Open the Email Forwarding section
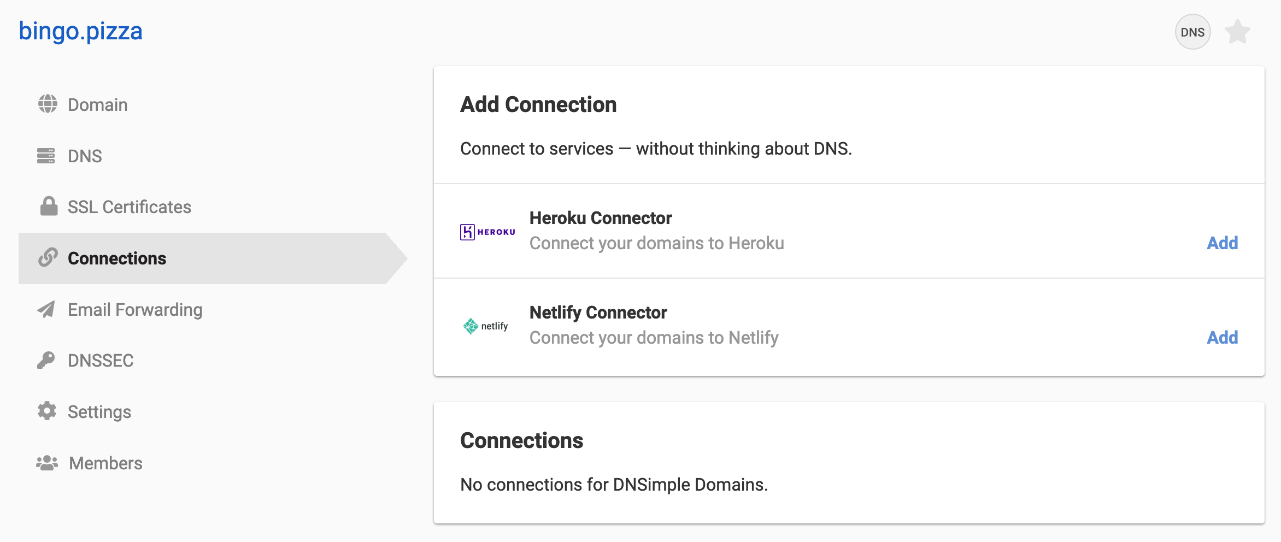 (x=135, y=310)
